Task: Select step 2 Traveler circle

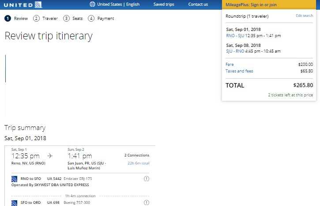Action: tap(36, 19)
